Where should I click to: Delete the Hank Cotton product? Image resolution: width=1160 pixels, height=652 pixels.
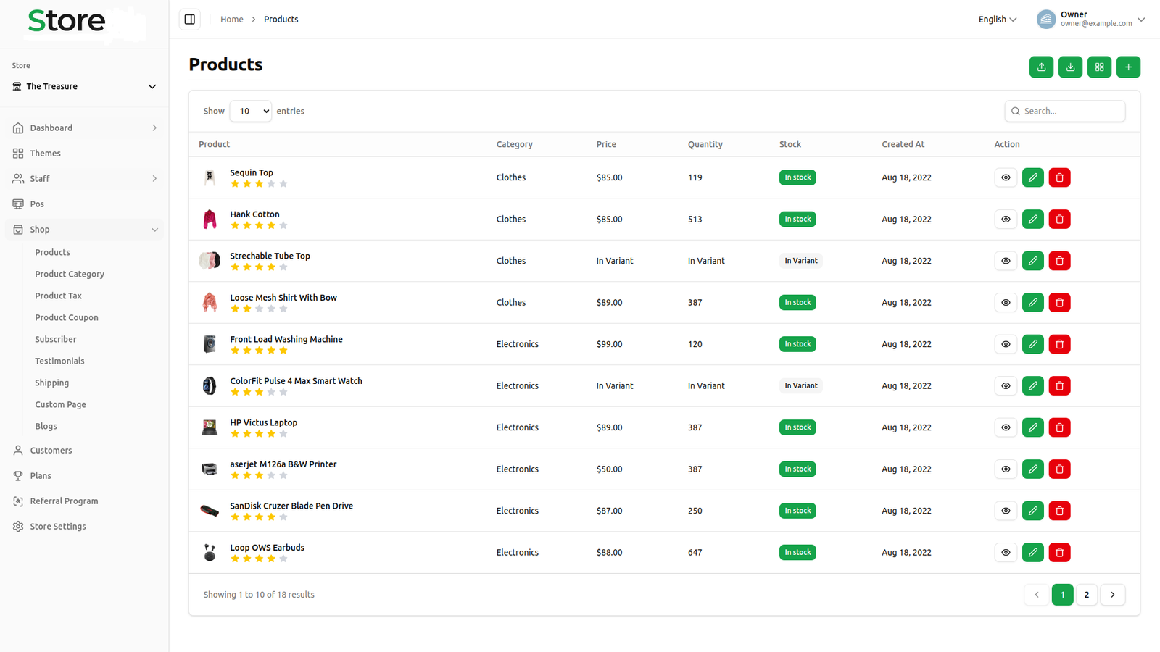pyautogui.click(x=1059, y=220)
